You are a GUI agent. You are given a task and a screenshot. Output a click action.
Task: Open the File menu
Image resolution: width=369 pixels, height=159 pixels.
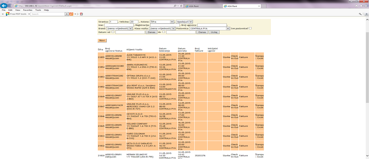click(4, 10)
